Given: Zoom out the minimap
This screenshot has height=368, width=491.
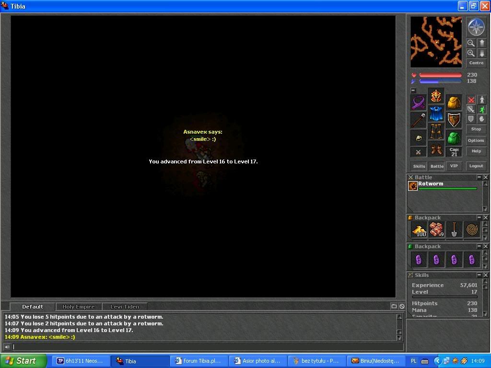Looking at the screenshot, I should coord(471,43).
